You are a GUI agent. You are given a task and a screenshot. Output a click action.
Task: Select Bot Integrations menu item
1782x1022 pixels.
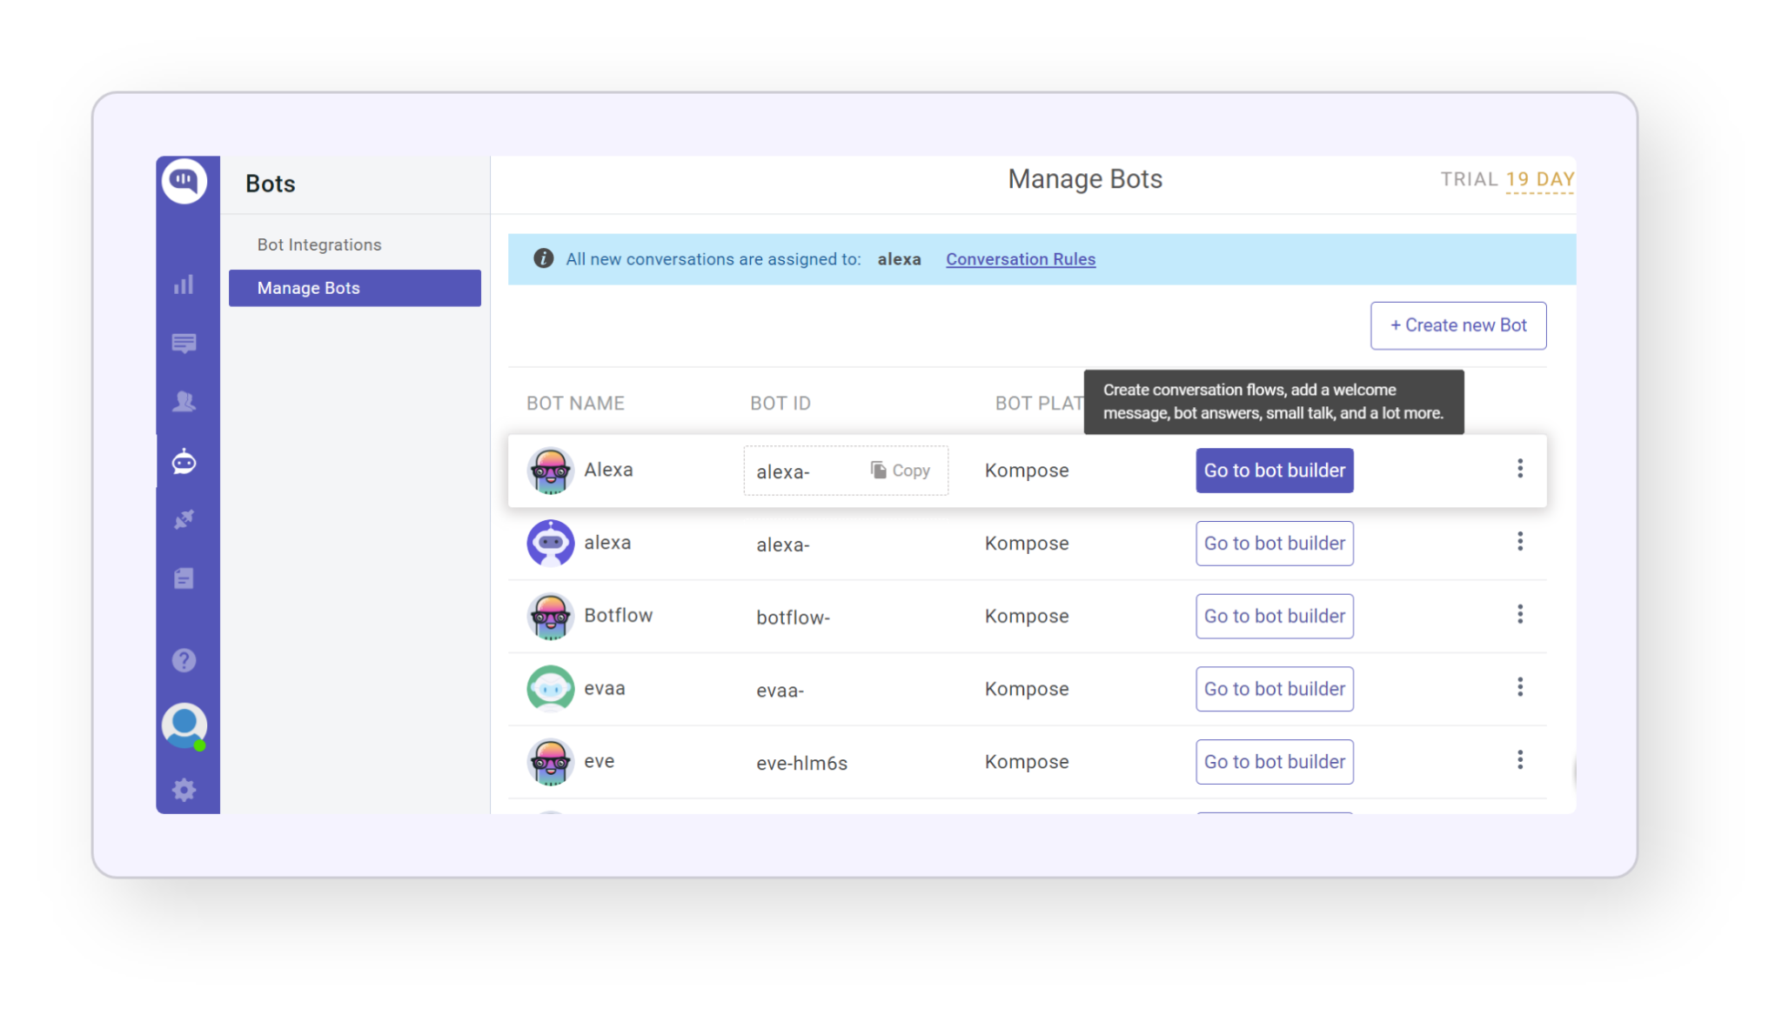click(319, 244)
